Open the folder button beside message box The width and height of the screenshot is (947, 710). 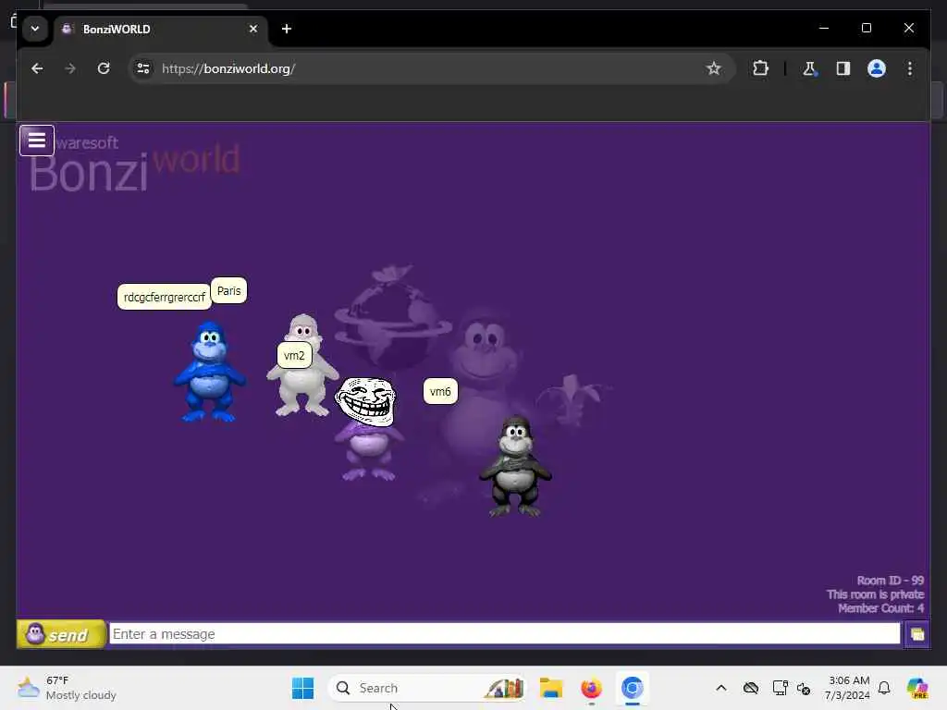pos(916,634)
